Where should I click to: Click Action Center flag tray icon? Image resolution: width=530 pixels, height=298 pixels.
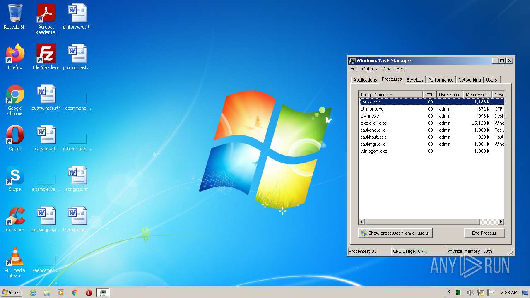click(491, 293)
